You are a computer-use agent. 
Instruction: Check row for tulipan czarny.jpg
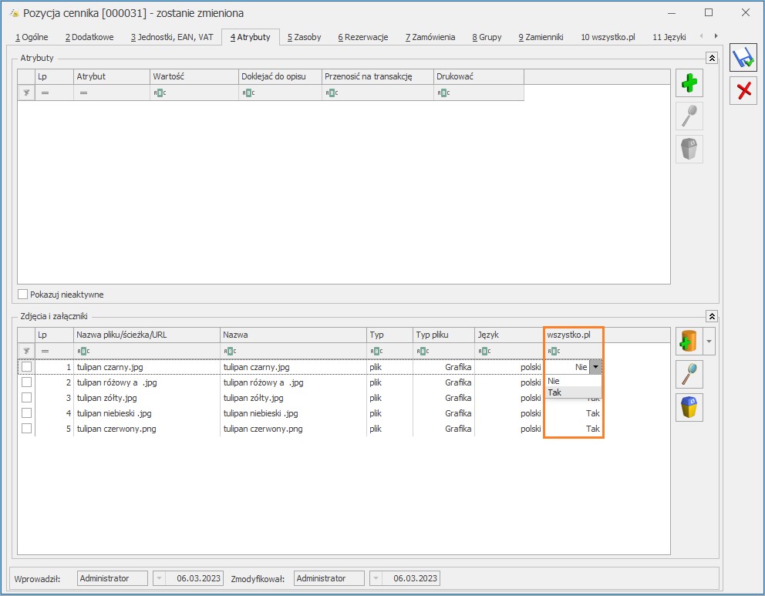[x=26, y=367]
